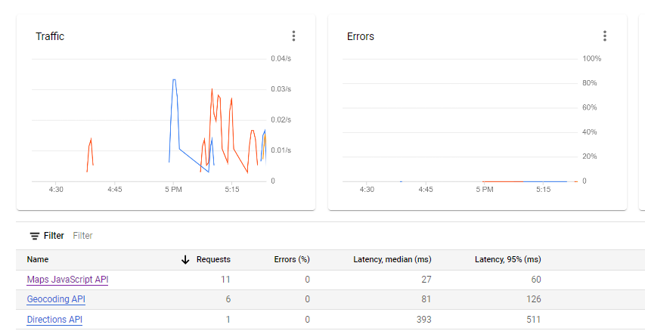Click the 60% axis label in Errors
This screenshot has height=331, width=645.
(x=590, y=108)
